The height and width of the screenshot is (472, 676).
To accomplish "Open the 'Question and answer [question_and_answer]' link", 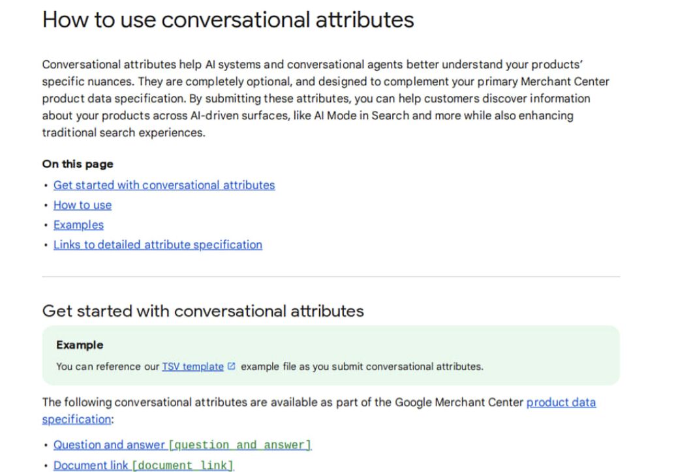I will click(x=182, y=445).
